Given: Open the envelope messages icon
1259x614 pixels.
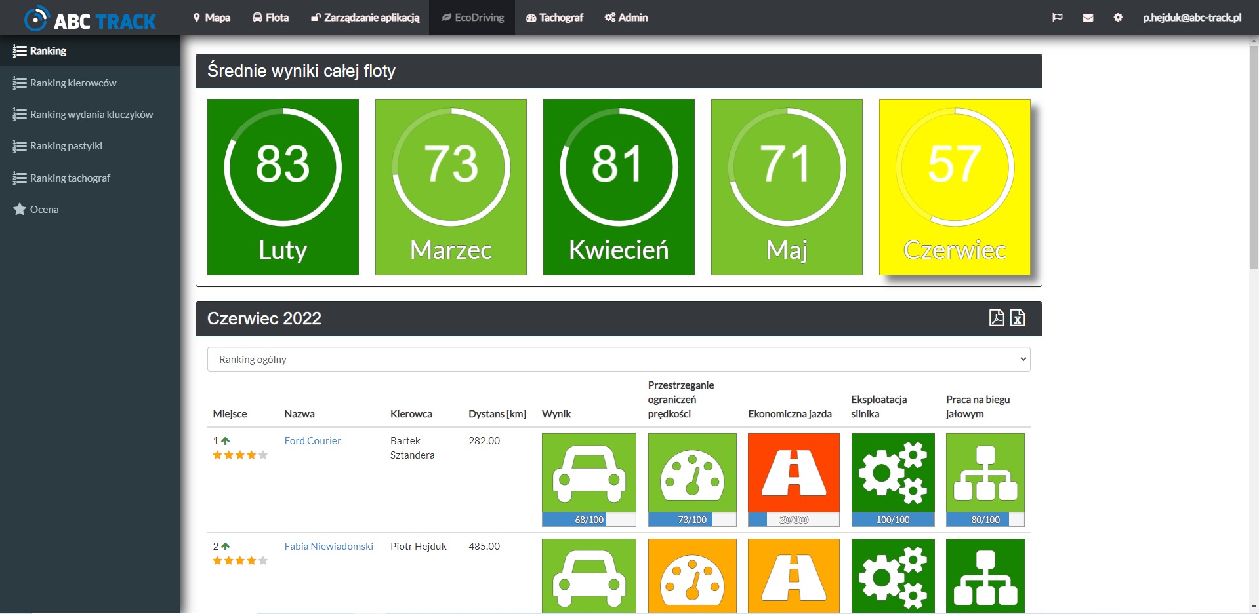Looking at the screenshot, I should click(1088, 18).
